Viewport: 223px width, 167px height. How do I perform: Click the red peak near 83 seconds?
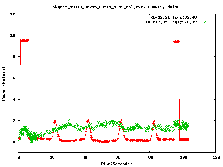(154, 121)
